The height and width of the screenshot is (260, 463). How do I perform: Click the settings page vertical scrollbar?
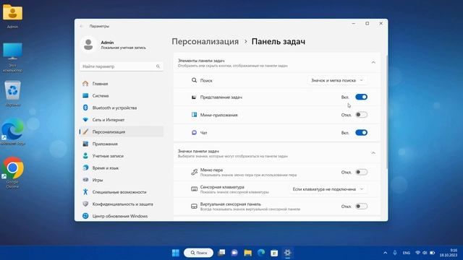click(x=386, y=111)
